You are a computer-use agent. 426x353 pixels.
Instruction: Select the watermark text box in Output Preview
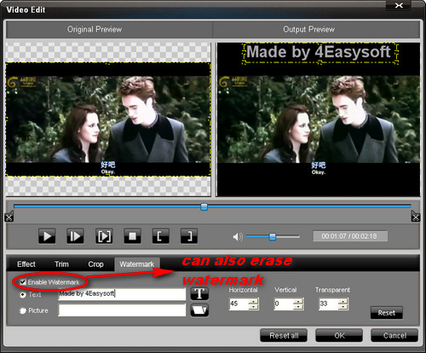click(319, 53)
